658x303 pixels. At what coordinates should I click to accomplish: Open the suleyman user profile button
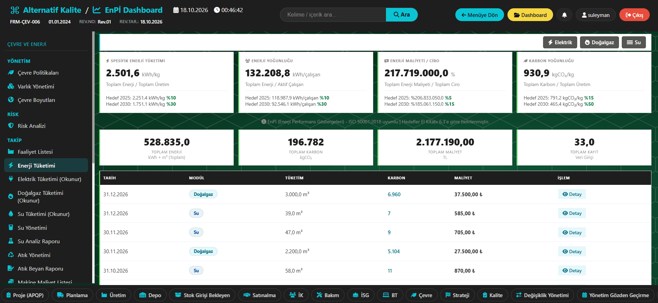596,15
